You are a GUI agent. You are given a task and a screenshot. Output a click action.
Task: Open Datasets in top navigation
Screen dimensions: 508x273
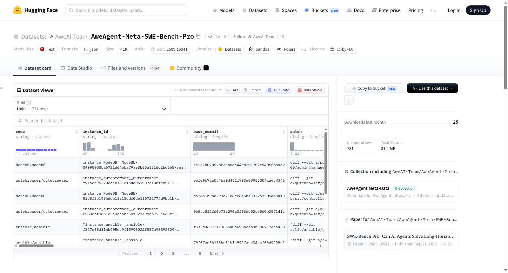tap(255, 10)
